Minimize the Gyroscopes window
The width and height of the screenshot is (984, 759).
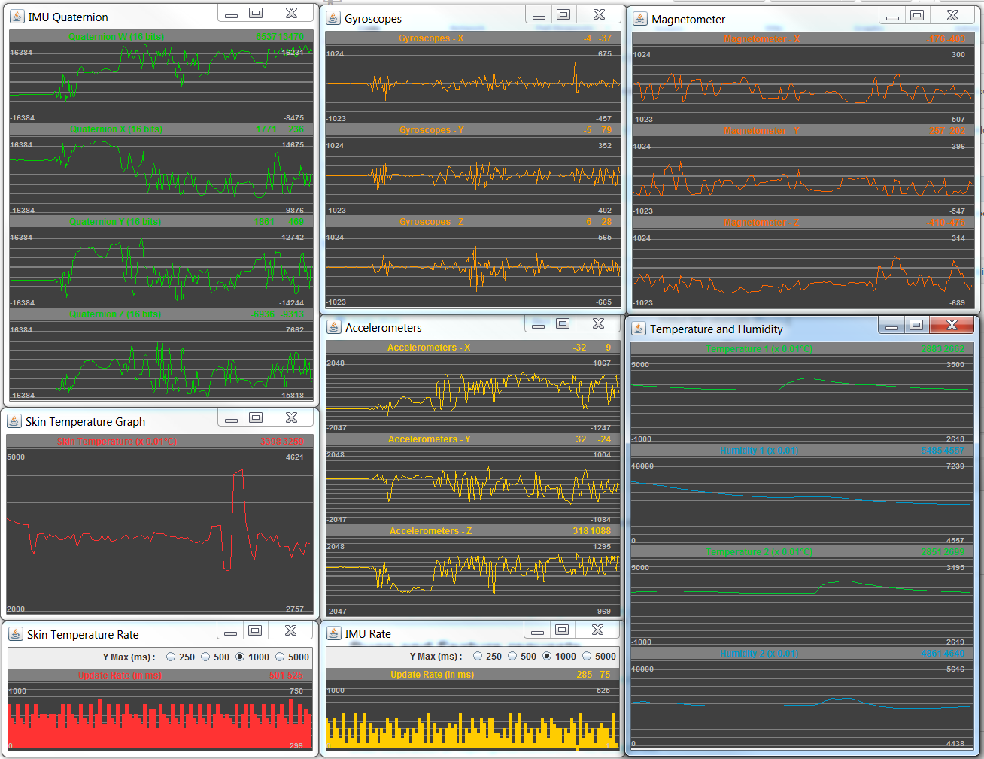pyautogui.click(x=539, y=15)
